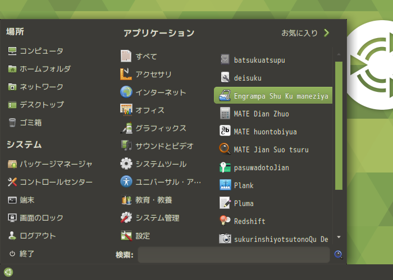
Task: Click the 終了 text label
Action: 27,254
